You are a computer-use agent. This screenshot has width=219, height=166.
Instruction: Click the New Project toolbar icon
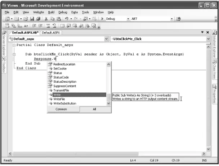point(7,19)
